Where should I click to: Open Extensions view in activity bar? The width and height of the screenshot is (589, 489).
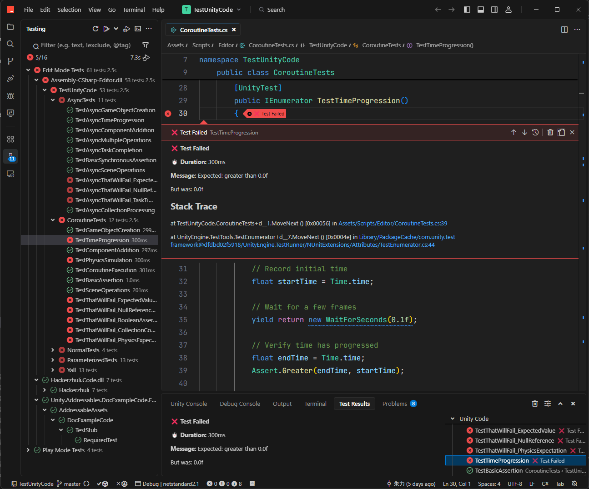pyautogui.click(x=10, y=139)
